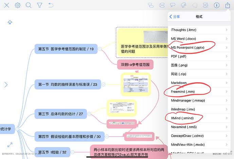The width and height of the screenshot is (234, 159).
Task: Select node 第五节 医学参考值范围的制定 / 19
Action: click(66, 49)
